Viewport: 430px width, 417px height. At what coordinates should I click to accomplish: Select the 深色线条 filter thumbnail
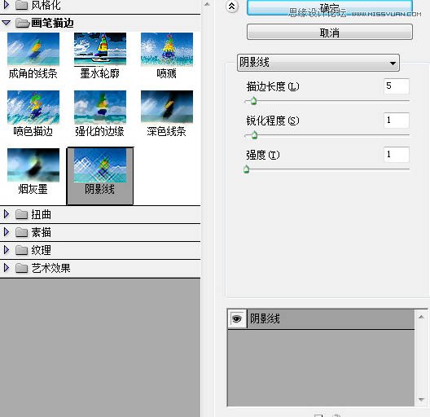pos(167,108)
